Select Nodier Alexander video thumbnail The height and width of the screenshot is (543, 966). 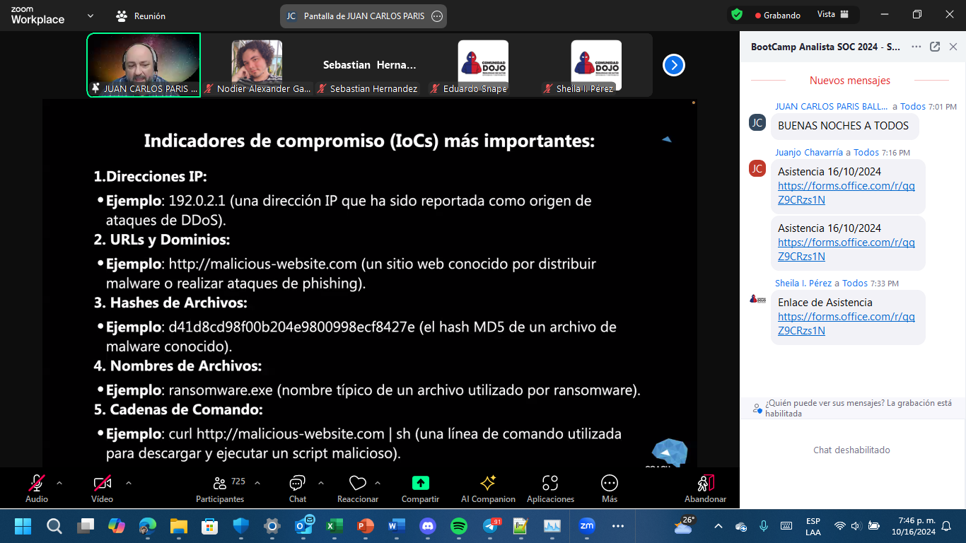point(257,64)
